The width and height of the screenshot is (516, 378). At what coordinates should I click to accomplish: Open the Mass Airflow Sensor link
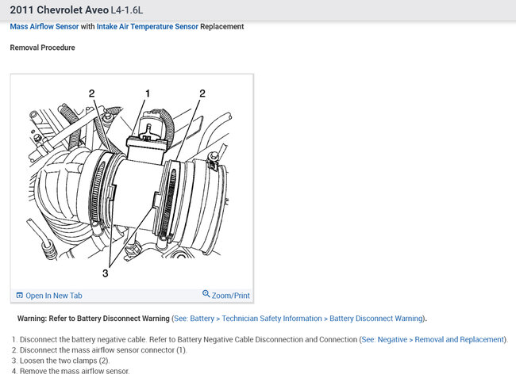pyautogui.click(x=44, y=27)
